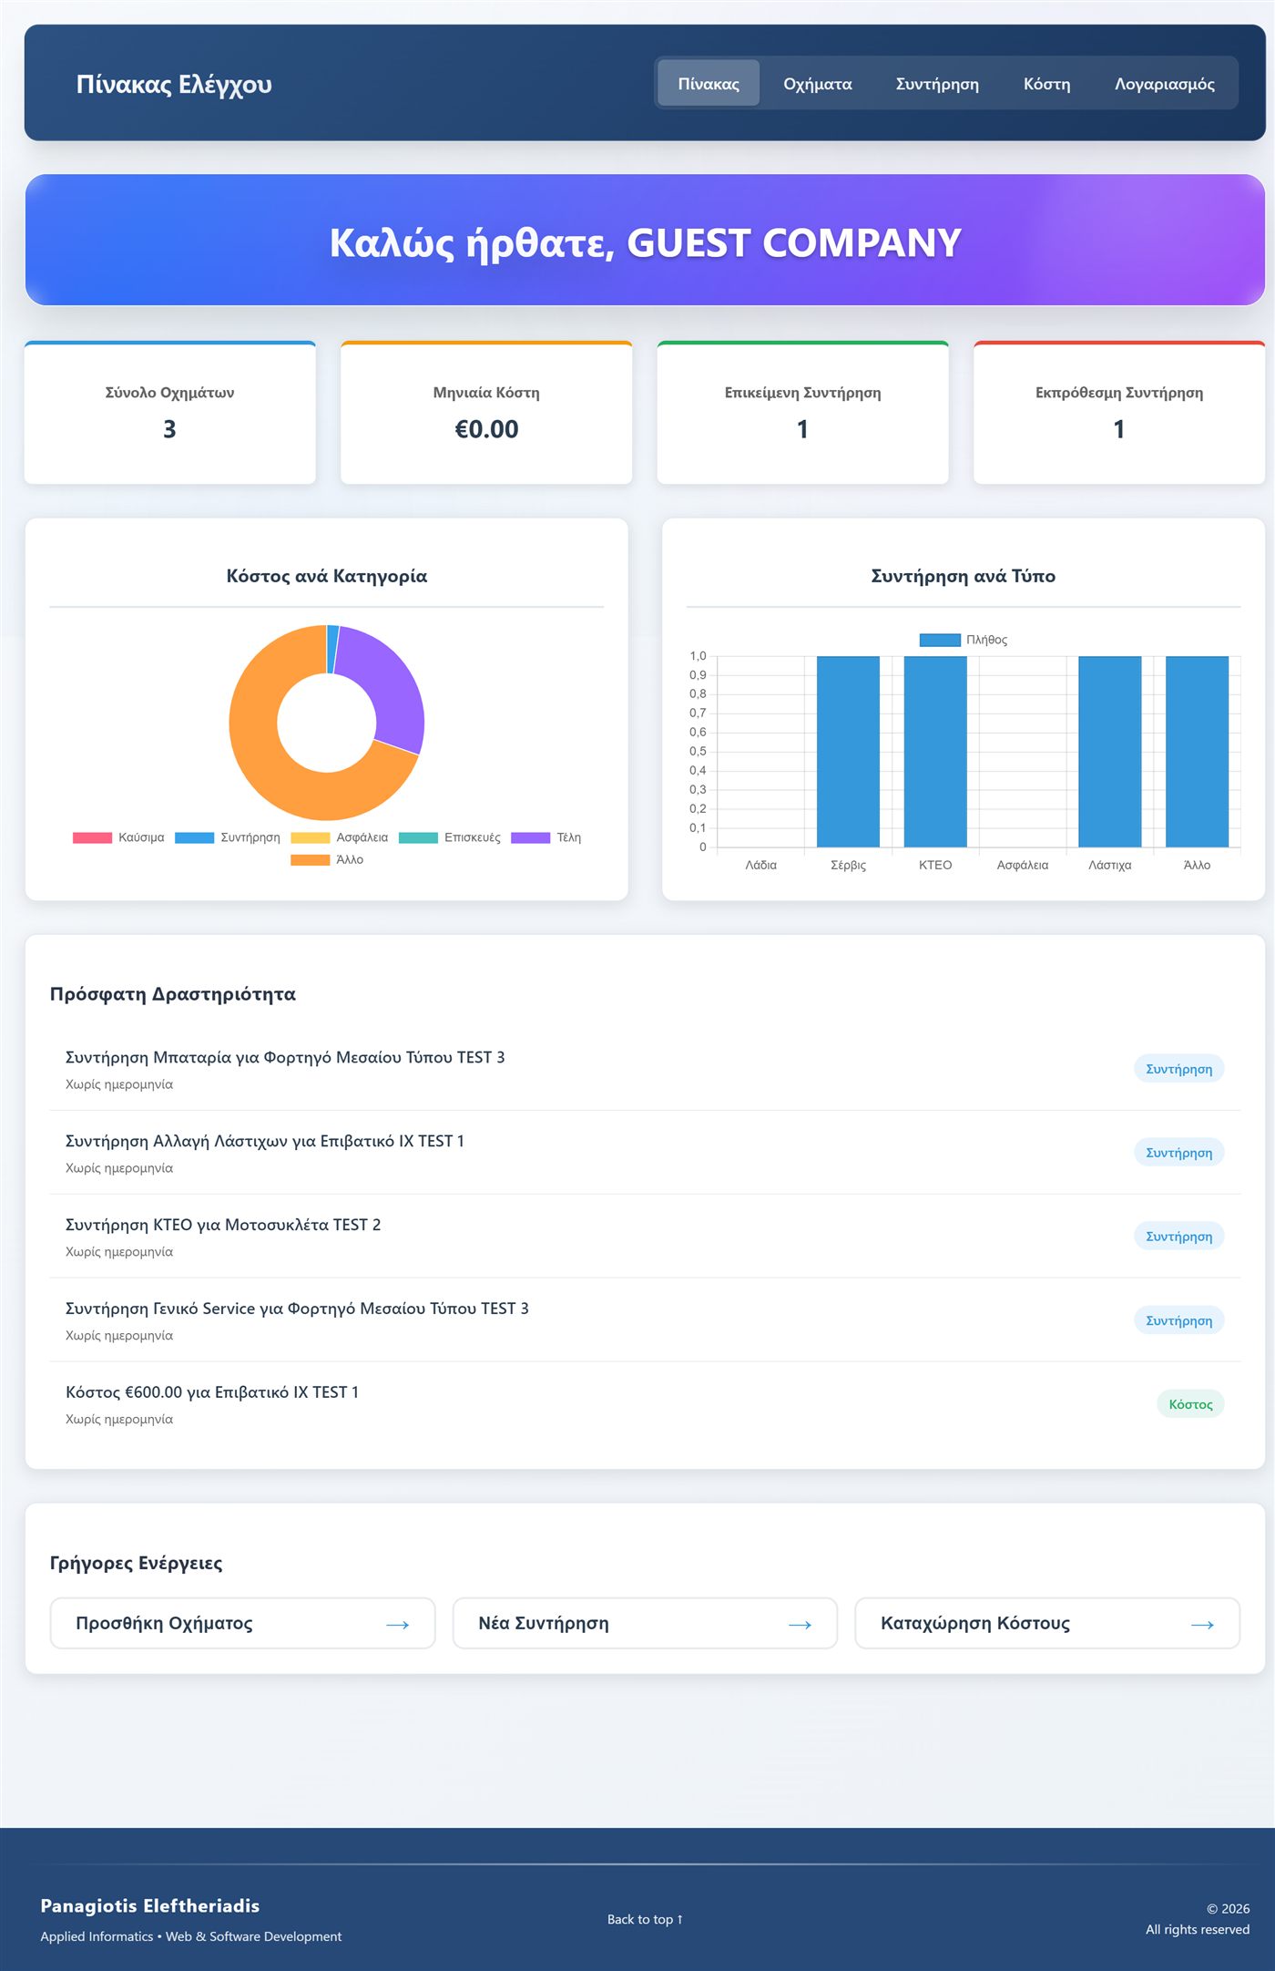Toggle Επισκευές legend swatch in donut chart
The width and height of the screenshot is (1275, 1971).
(x=418, y=837)
